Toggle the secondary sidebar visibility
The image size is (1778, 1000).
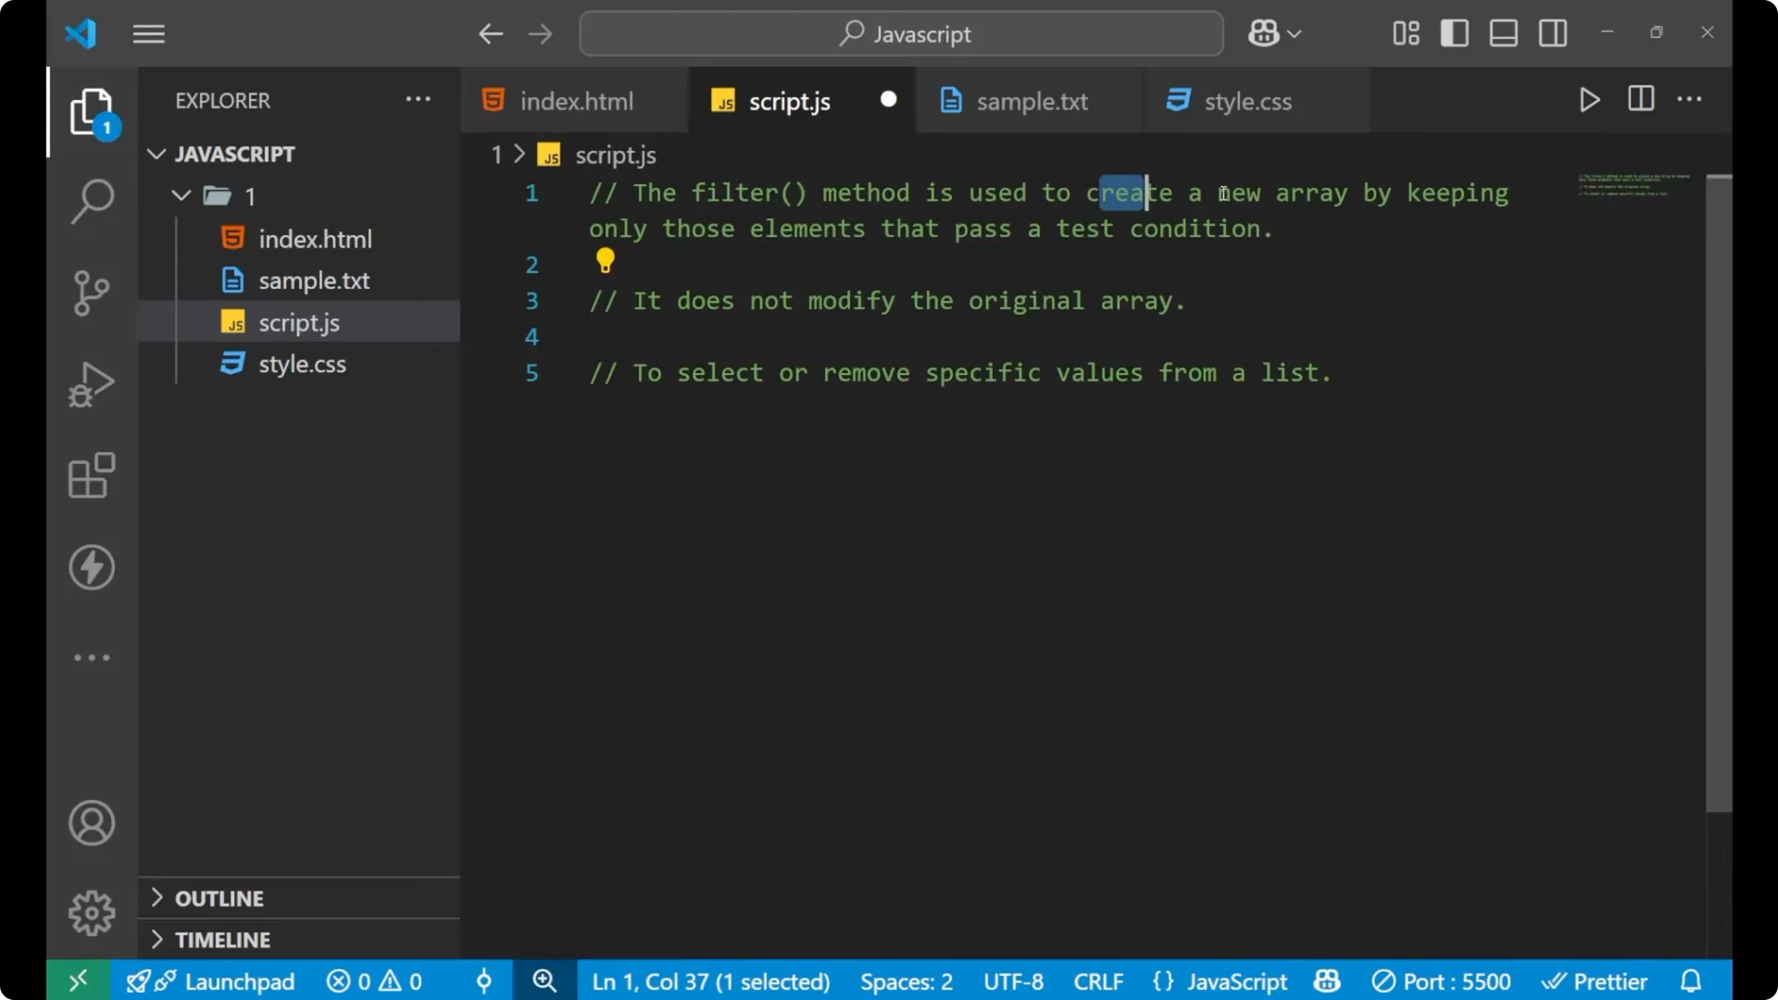[1552, 32]
